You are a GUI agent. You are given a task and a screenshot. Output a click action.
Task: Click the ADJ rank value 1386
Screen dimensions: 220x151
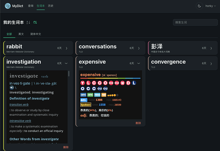pyautogui.click(x=99, y=100)
